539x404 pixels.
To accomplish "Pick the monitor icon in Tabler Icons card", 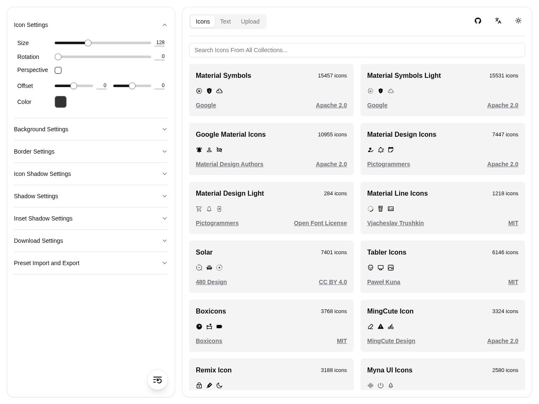I will (381, 268).
